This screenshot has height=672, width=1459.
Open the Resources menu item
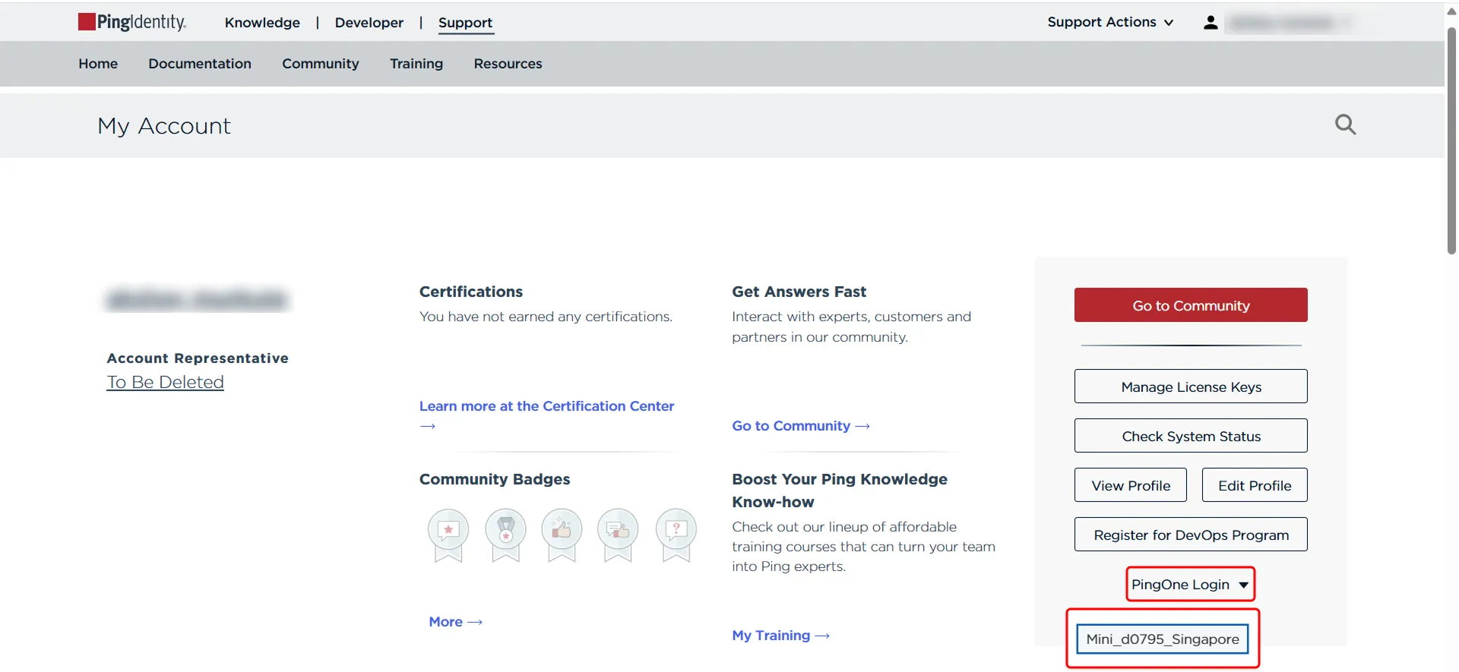[x=508, y=64]
